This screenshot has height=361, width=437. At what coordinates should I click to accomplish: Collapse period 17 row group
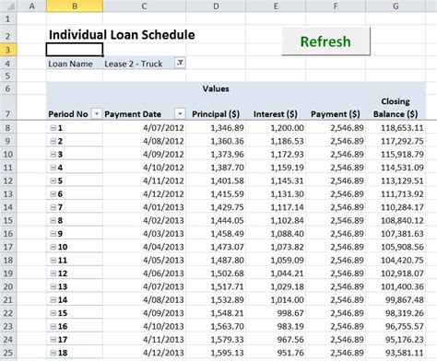click(53, 340)
